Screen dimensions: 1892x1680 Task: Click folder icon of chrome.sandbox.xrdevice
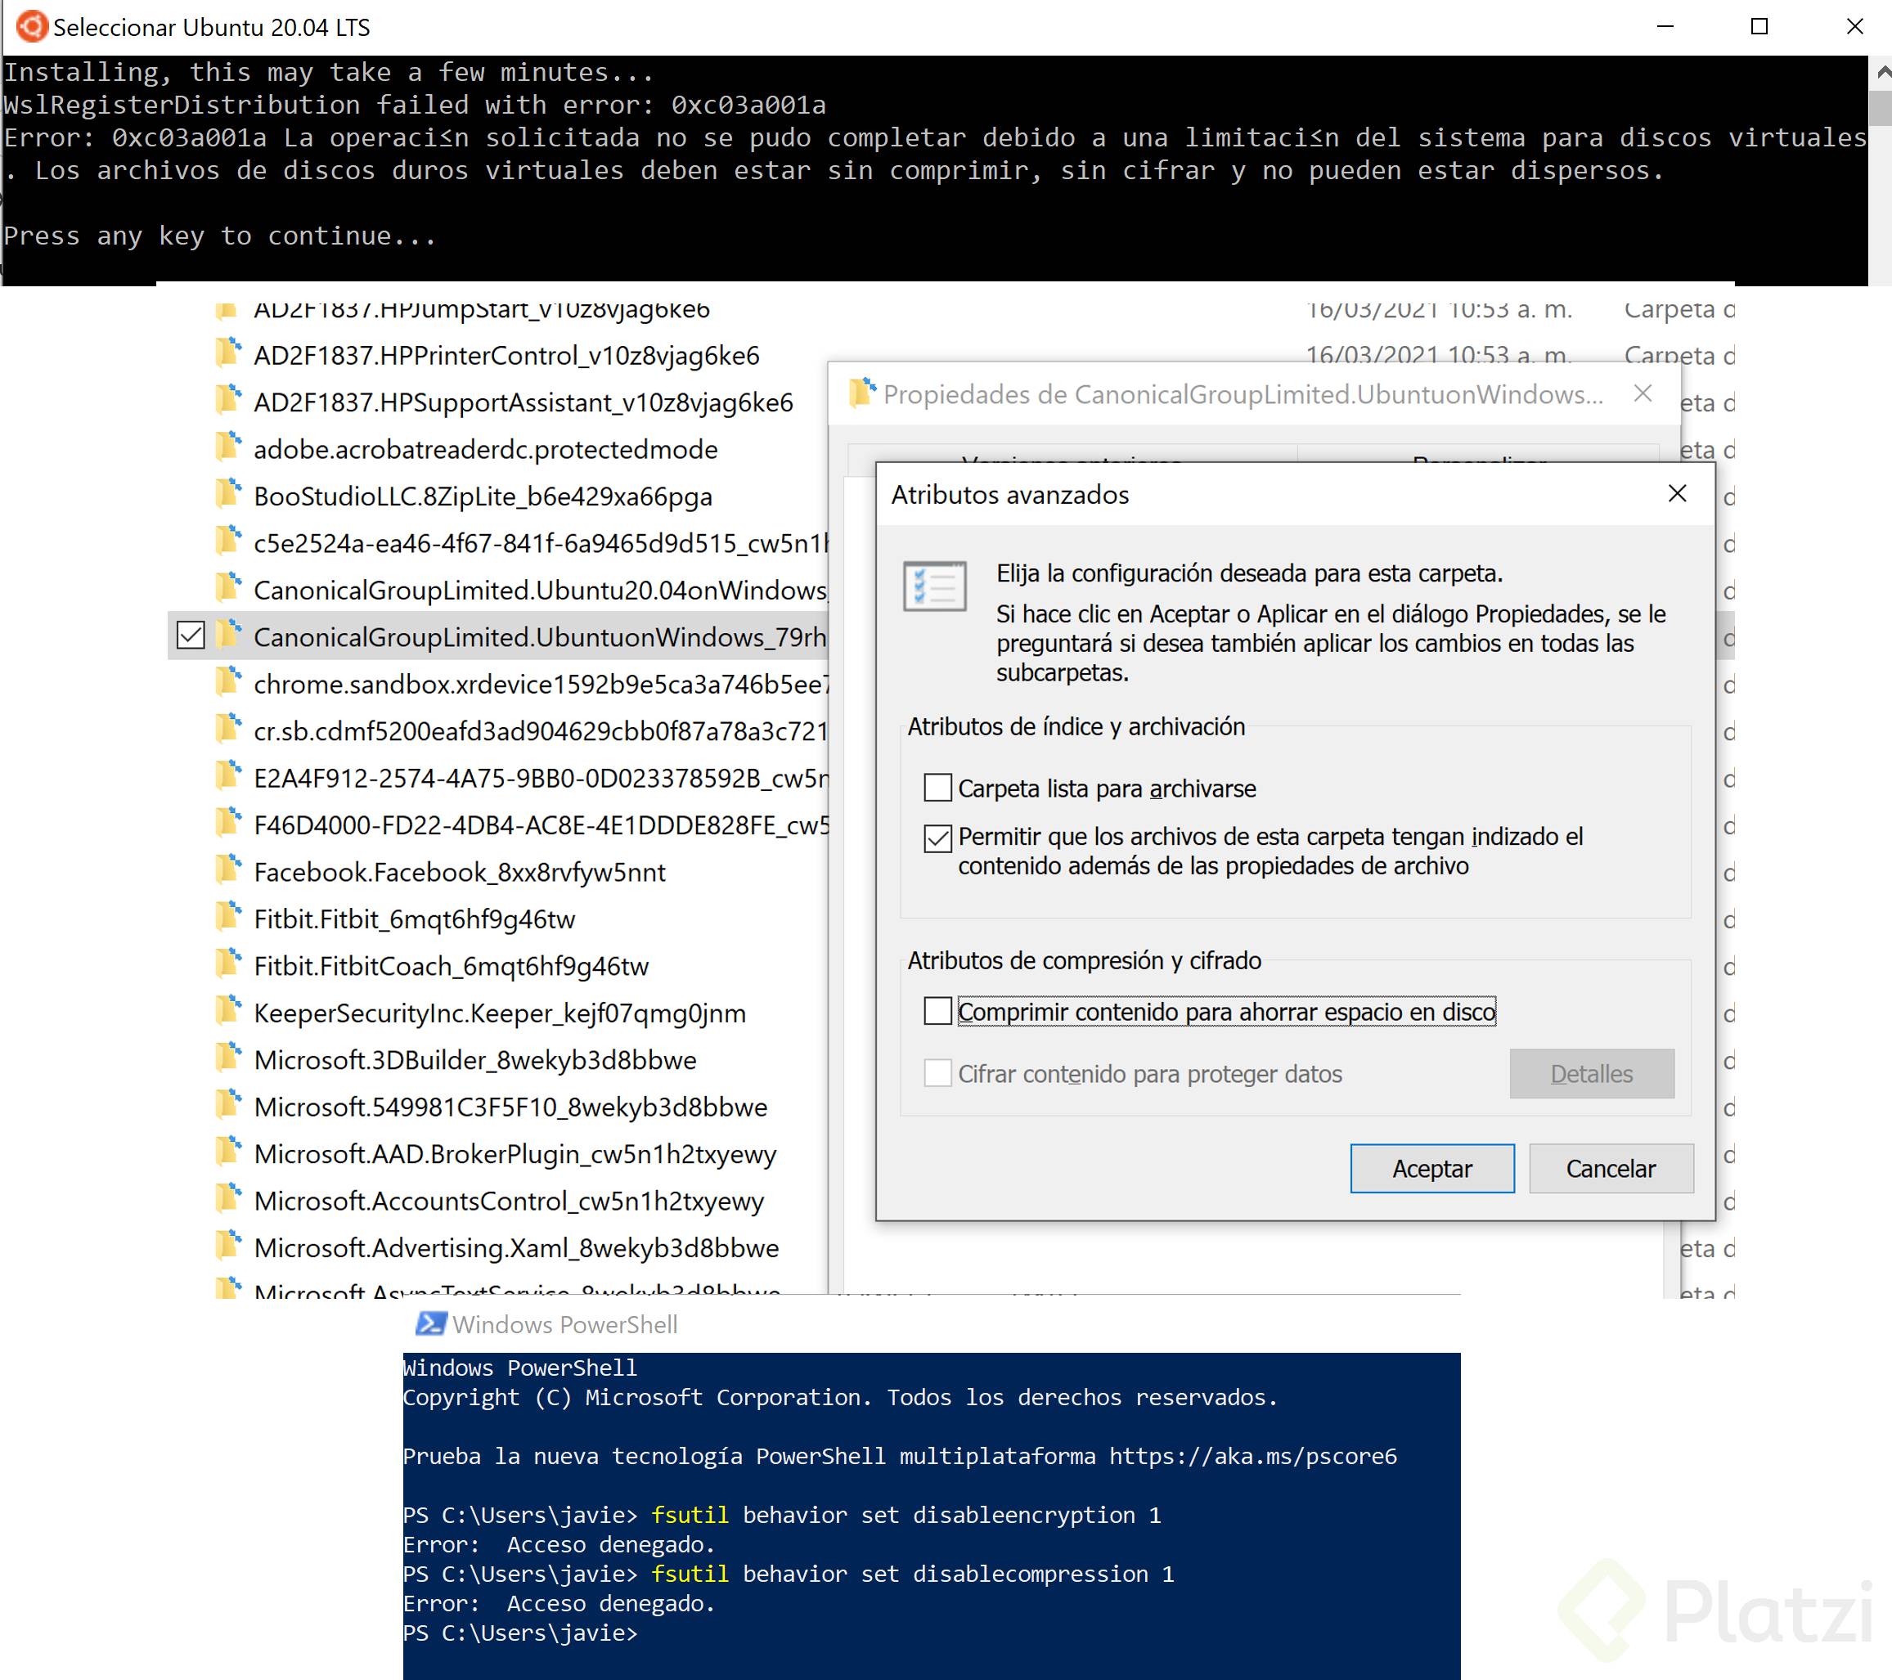pos(227,683)
